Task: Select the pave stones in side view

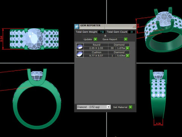Action: click(158, 88)
